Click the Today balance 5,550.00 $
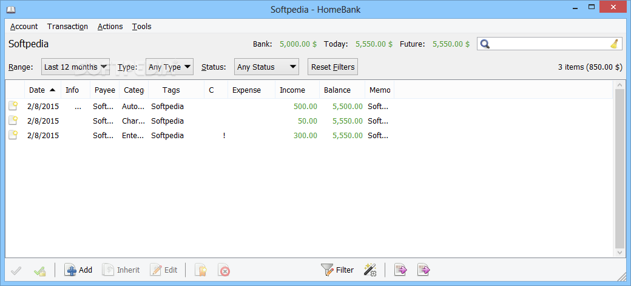631x286 pixels. coord(374,44)
